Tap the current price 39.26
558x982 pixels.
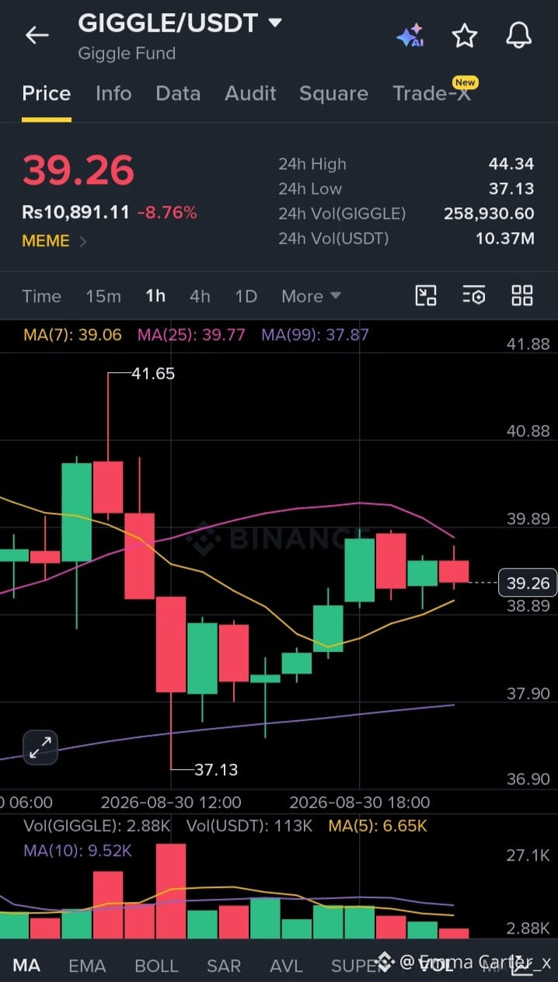(78, 170)
